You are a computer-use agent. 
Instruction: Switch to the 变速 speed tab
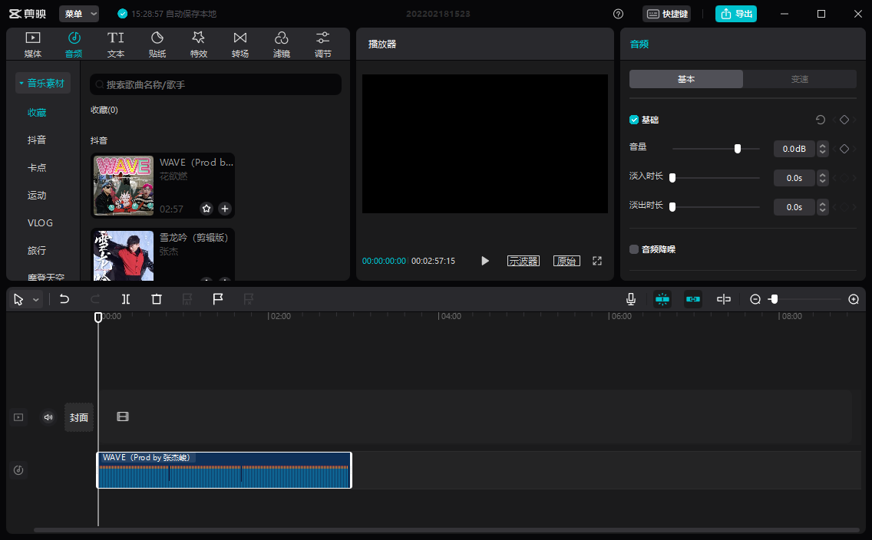tap(800, 79)
